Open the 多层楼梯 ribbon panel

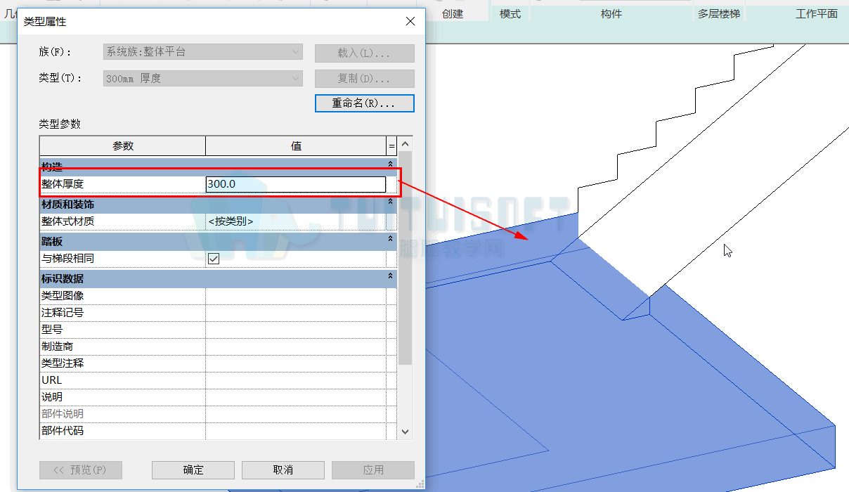[718, 13]
